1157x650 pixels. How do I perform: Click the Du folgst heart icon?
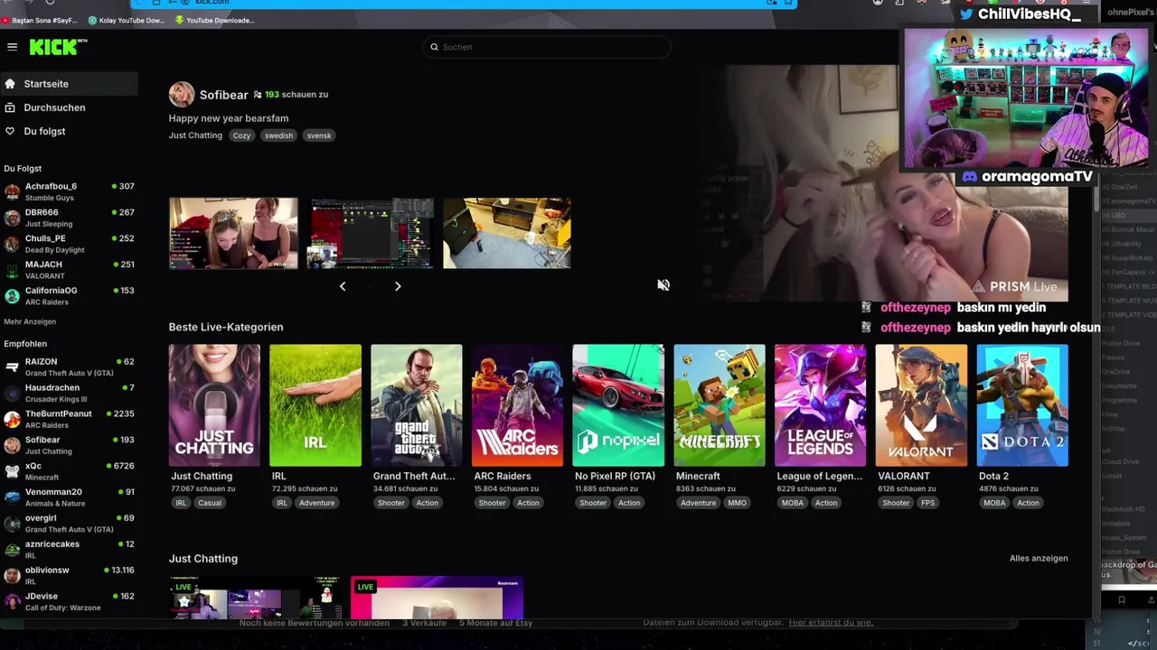(x=10, y=131)
